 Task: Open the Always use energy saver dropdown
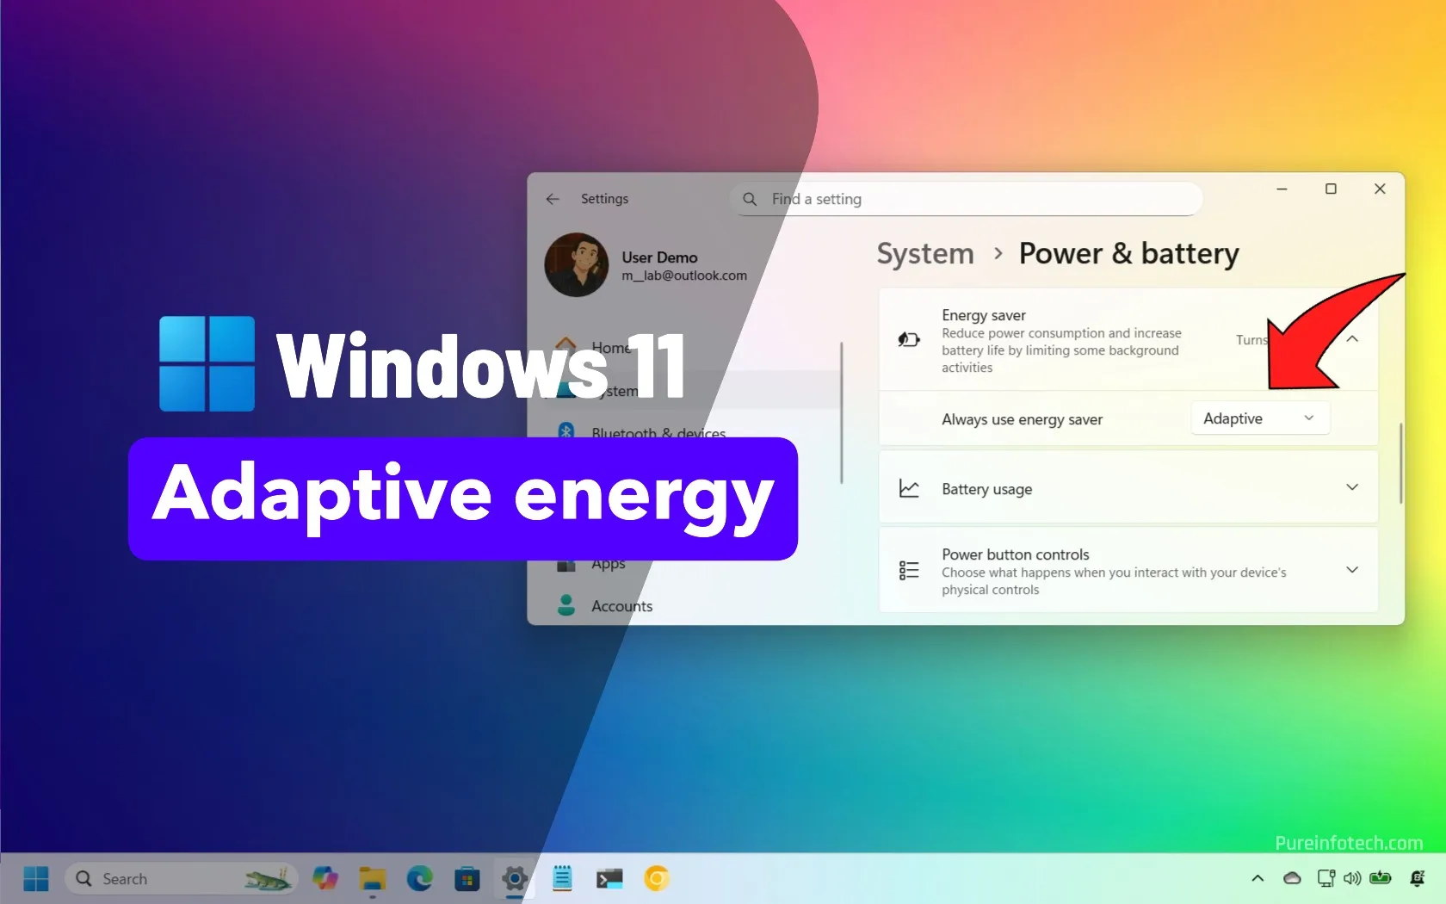coord(1260,418)
